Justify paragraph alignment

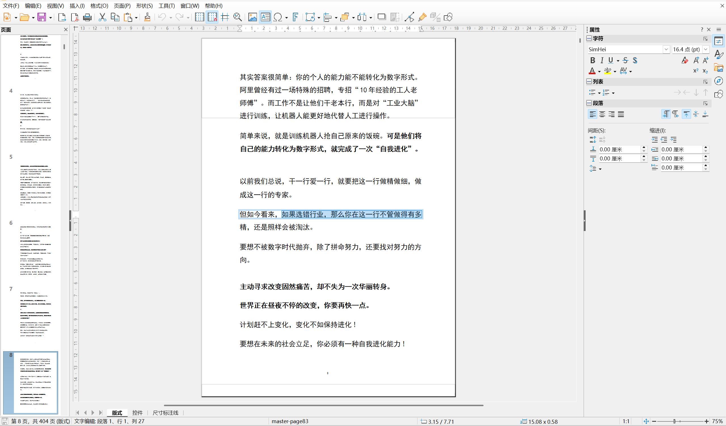pos(621,114)
